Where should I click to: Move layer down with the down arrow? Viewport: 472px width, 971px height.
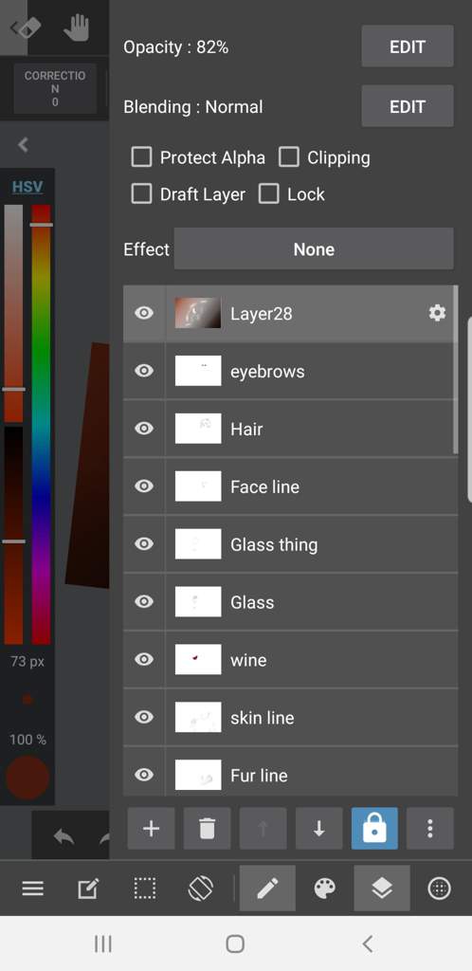pos(318,829)
